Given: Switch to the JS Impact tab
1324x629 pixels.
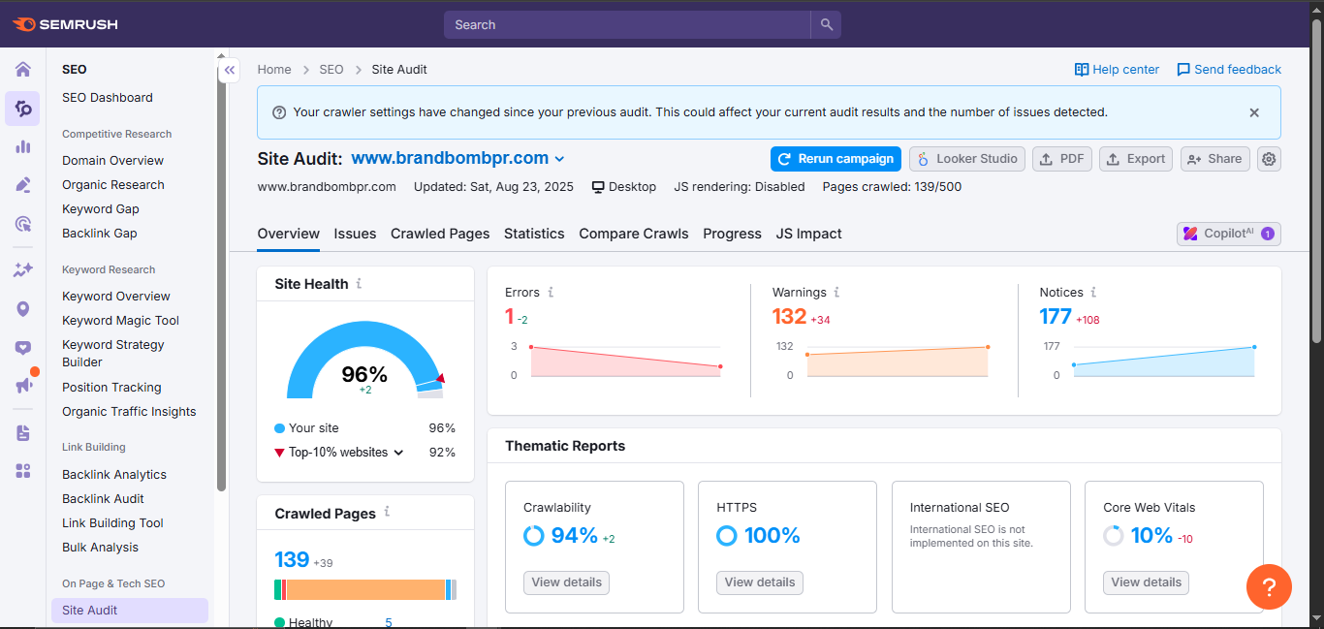Looking at the screenshot, I should [808, 234].
